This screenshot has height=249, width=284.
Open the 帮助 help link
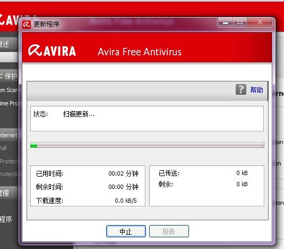click(256, 90)
